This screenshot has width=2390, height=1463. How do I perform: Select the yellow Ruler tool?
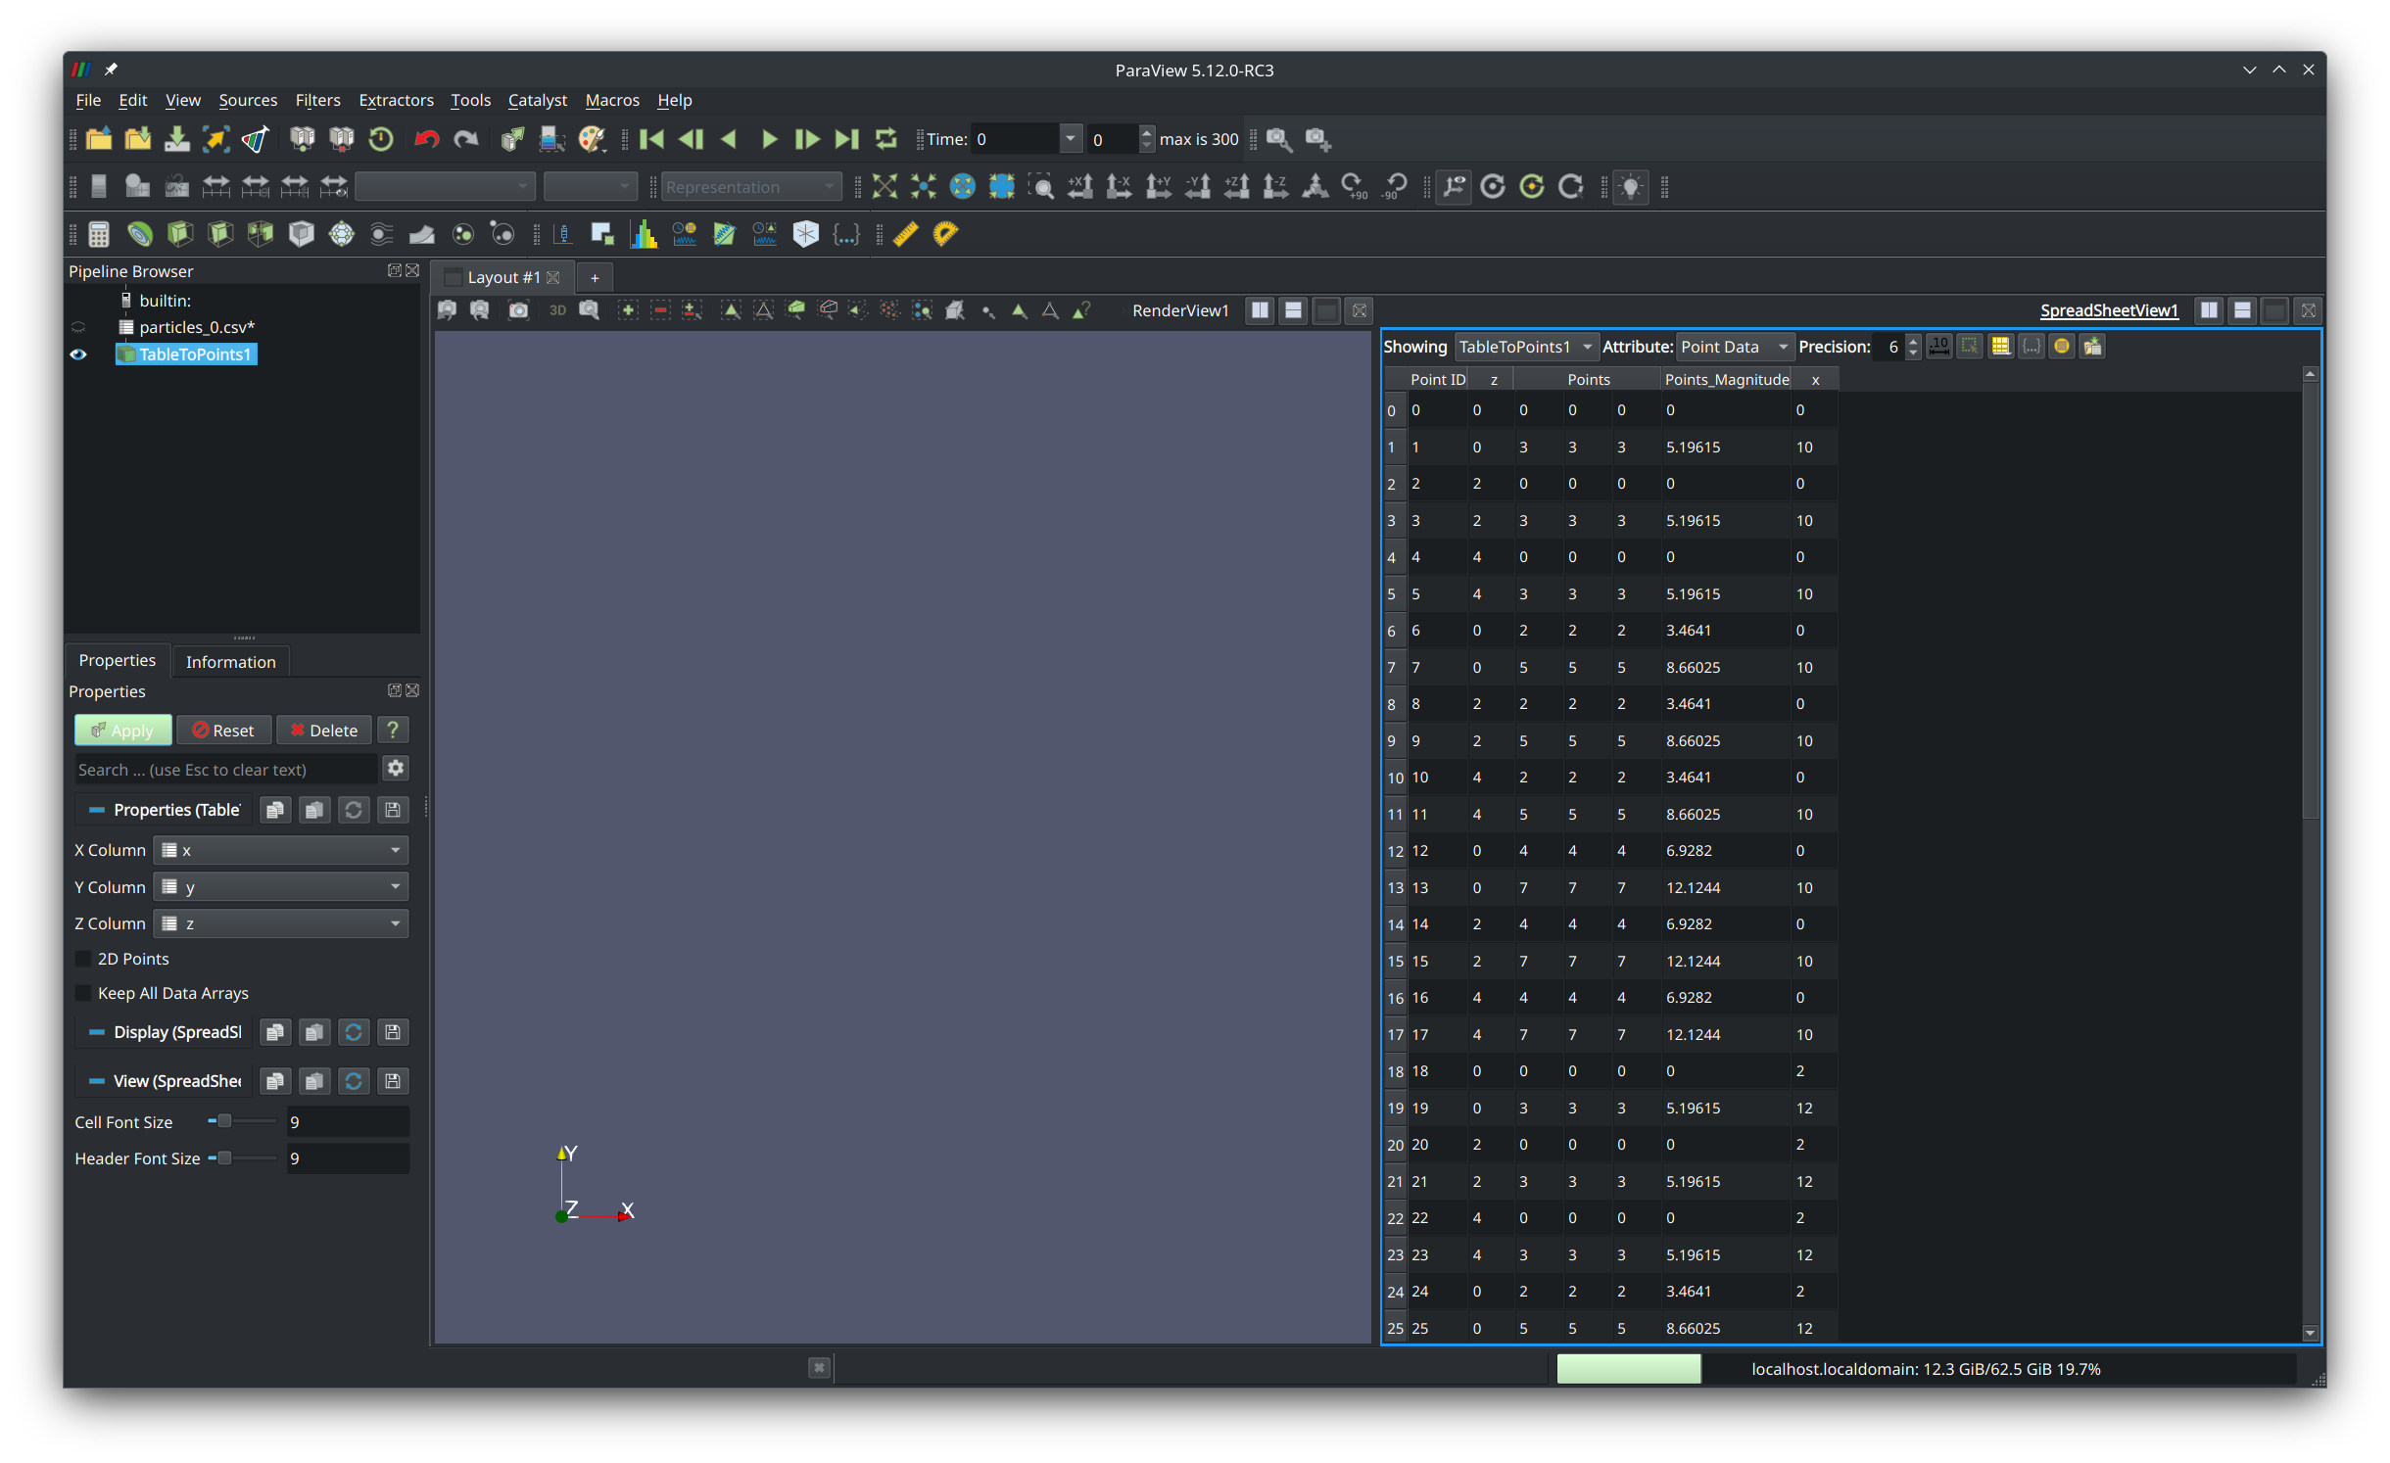click(x=905, y=234)
